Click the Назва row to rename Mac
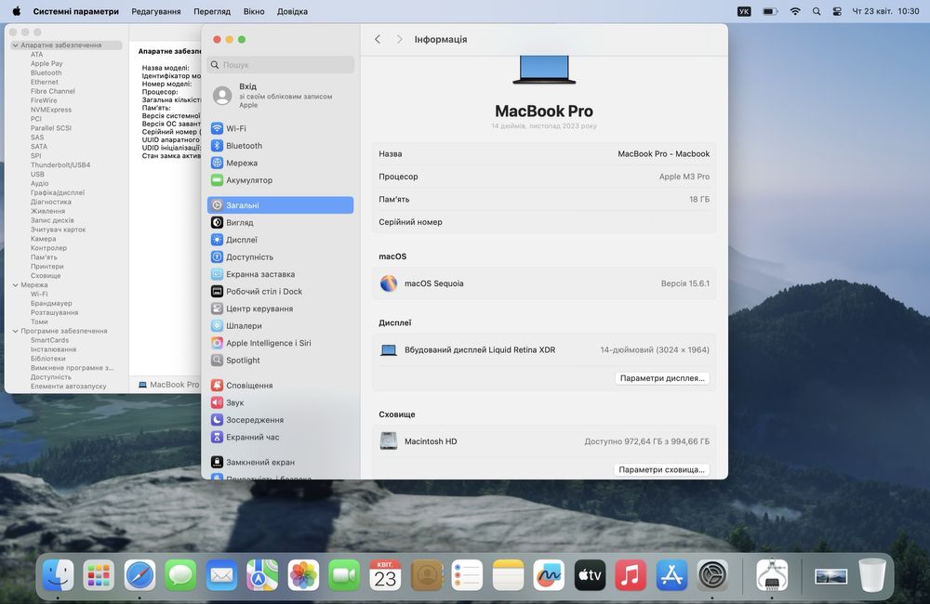Viewport: 930px width, 604px height. click(x=544, y=154)
